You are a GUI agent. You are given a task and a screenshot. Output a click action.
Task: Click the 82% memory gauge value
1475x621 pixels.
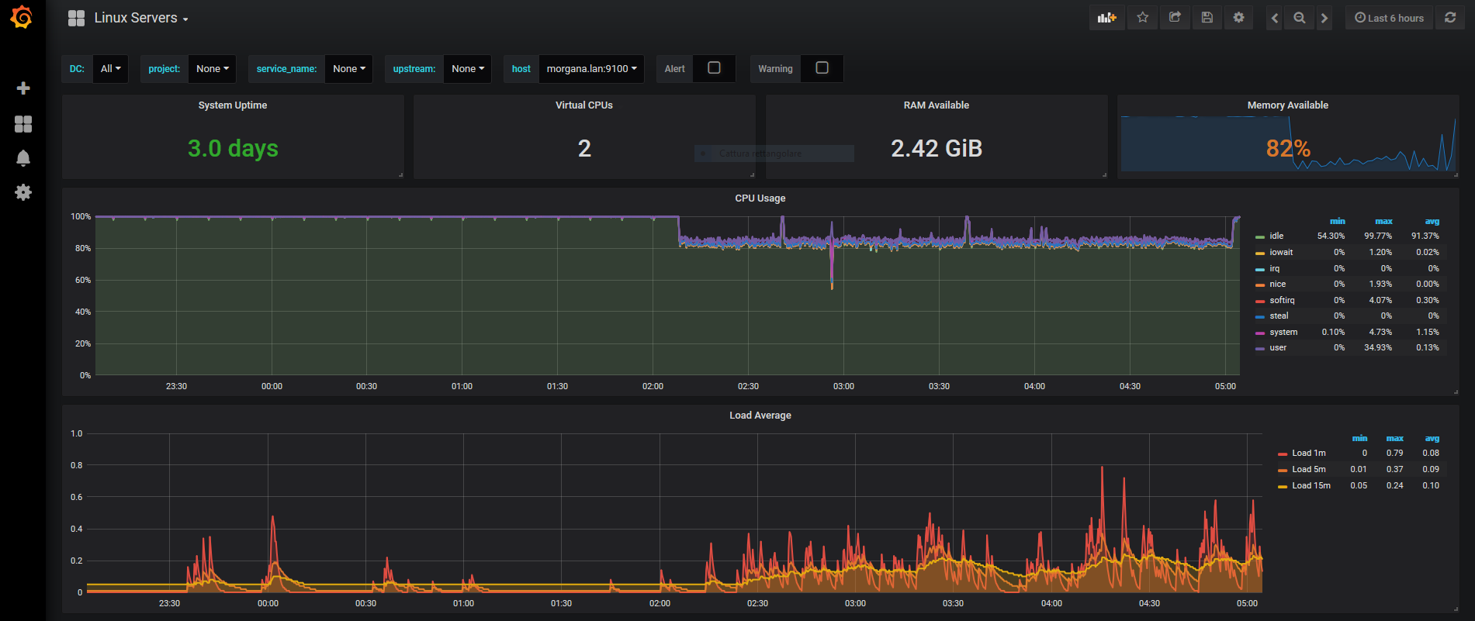pyautogui.click(x=1288, y=148)
